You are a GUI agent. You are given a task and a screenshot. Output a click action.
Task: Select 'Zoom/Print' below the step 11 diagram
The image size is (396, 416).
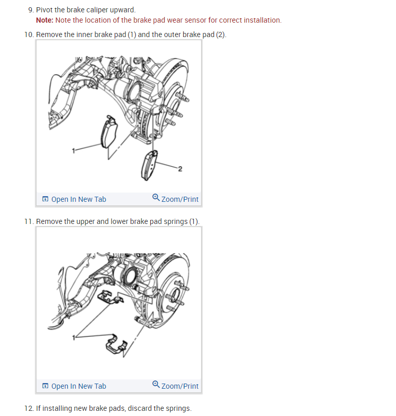pos(179,386)
